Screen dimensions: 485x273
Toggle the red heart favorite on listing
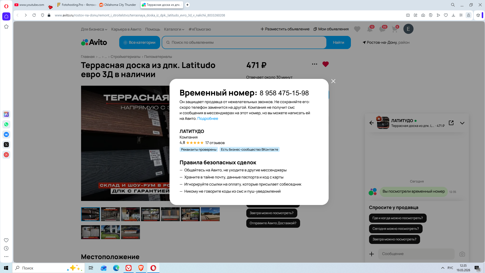click(325, 64)
